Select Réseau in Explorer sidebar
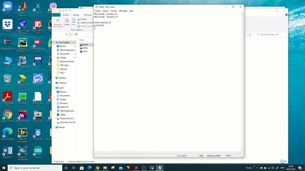 [61, 127]
